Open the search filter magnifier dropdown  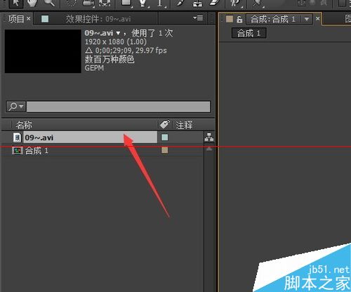(16, 107)
